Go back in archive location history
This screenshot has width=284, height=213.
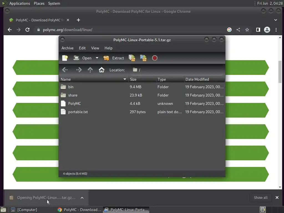pos(65,70)
